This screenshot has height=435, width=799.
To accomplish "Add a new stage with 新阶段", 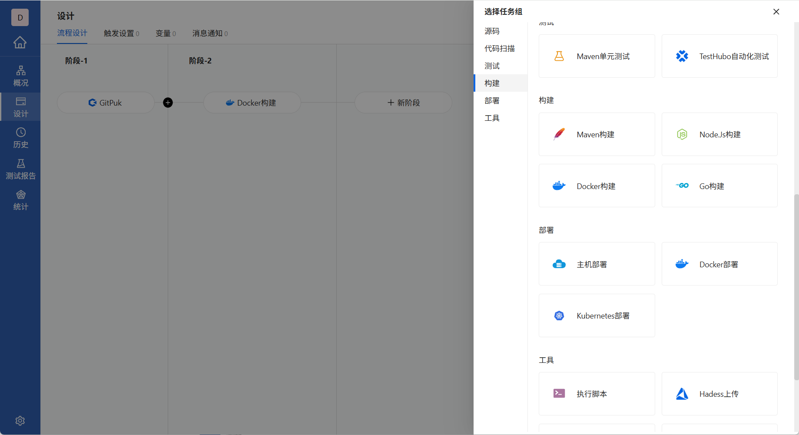I will pyautogui.click(x=403, y=103).
